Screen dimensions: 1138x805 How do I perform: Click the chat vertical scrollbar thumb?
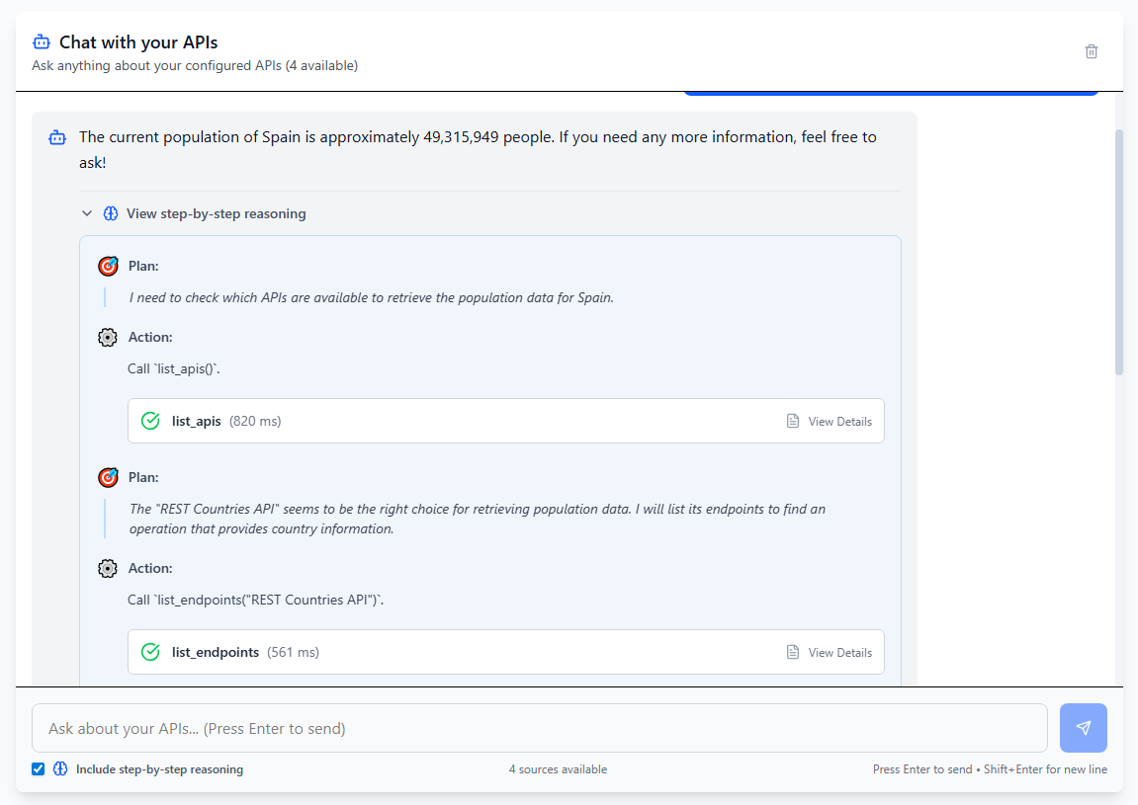tap(1119, 252)
